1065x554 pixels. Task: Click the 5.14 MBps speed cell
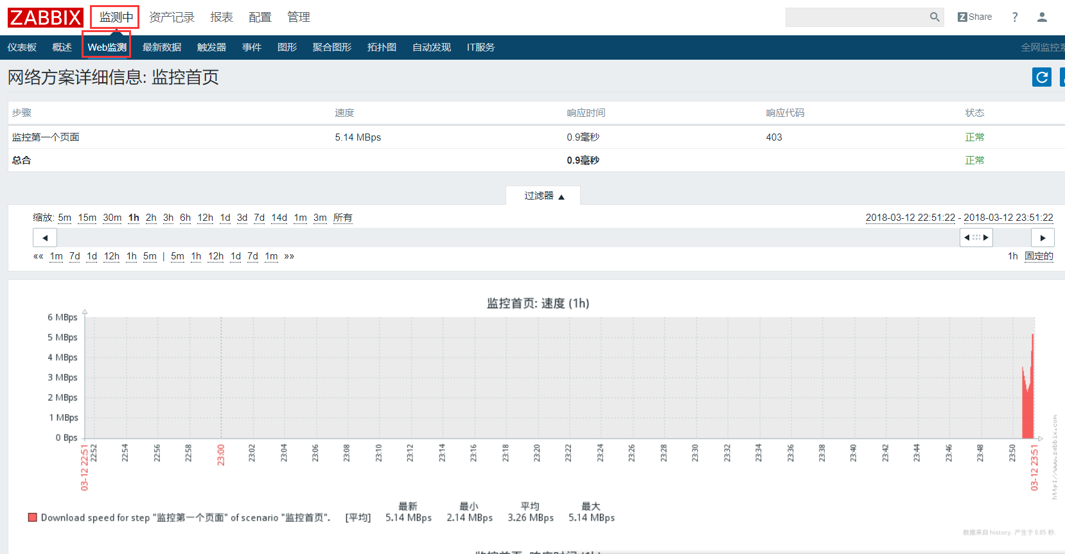click(x=358, y=137)
